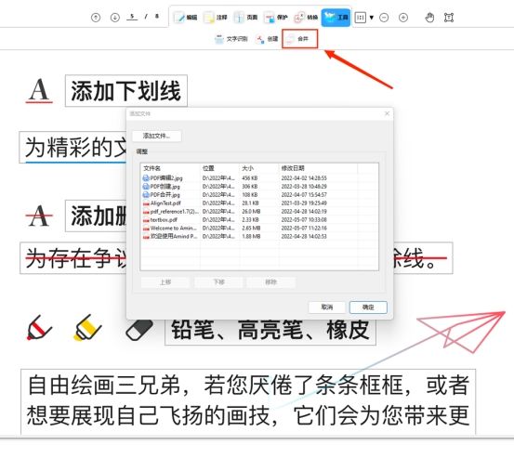514x471 pixels.
Task: Open the 页面 (Pages) tab
Action: 245,18
